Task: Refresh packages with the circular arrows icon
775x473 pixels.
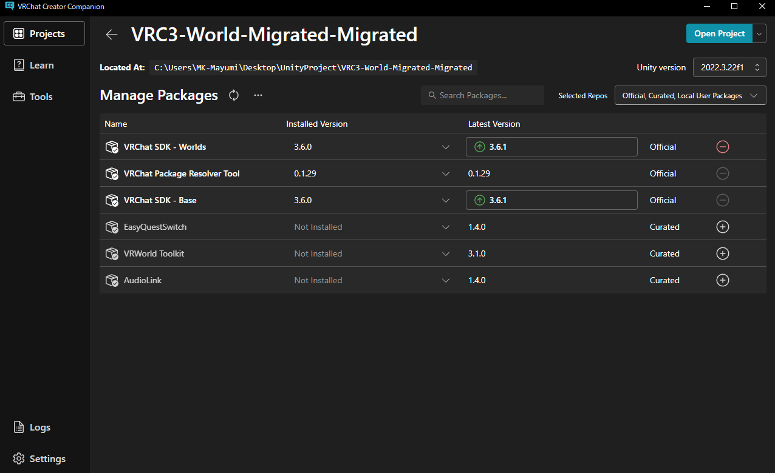Action: point(234,95)
